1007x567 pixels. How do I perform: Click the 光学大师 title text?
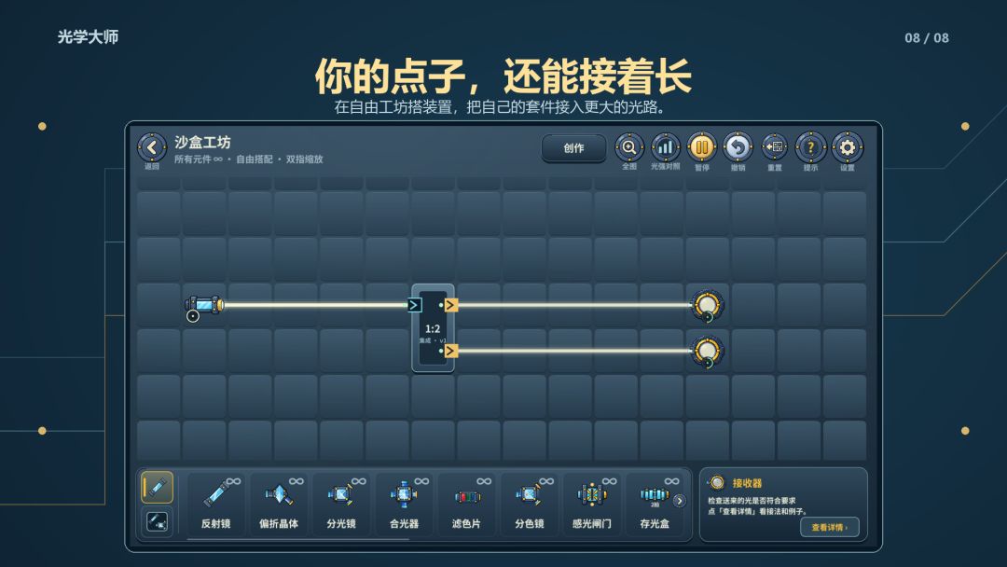click(88, 36)
